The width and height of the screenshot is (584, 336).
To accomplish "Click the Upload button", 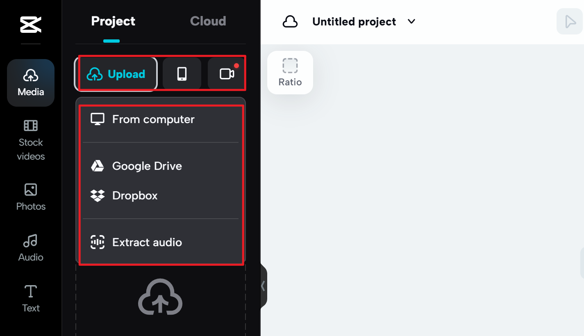I will (116, 74).
